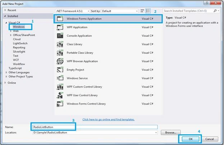Select the WPF Browser Application template name
Image resolution: width=224 pixels, height=145 pixels.
[82, 61]
